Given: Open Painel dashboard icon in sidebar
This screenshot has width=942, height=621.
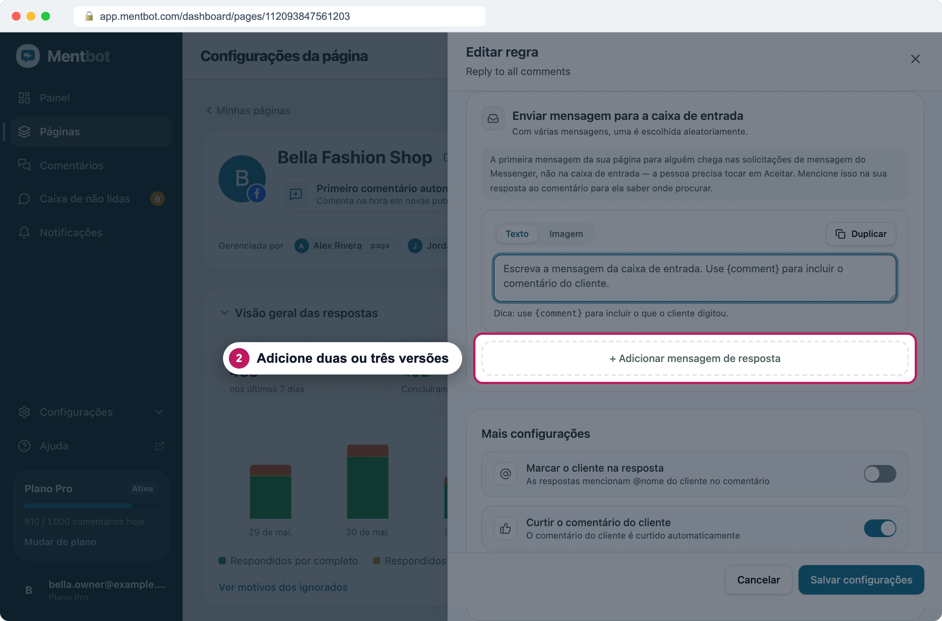Looking at the screenshot, I should [x=24, y=98].
